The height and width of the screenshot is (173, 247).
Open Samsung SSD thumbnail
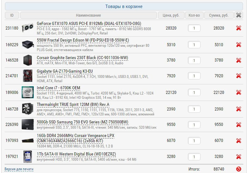click(28, 124)
